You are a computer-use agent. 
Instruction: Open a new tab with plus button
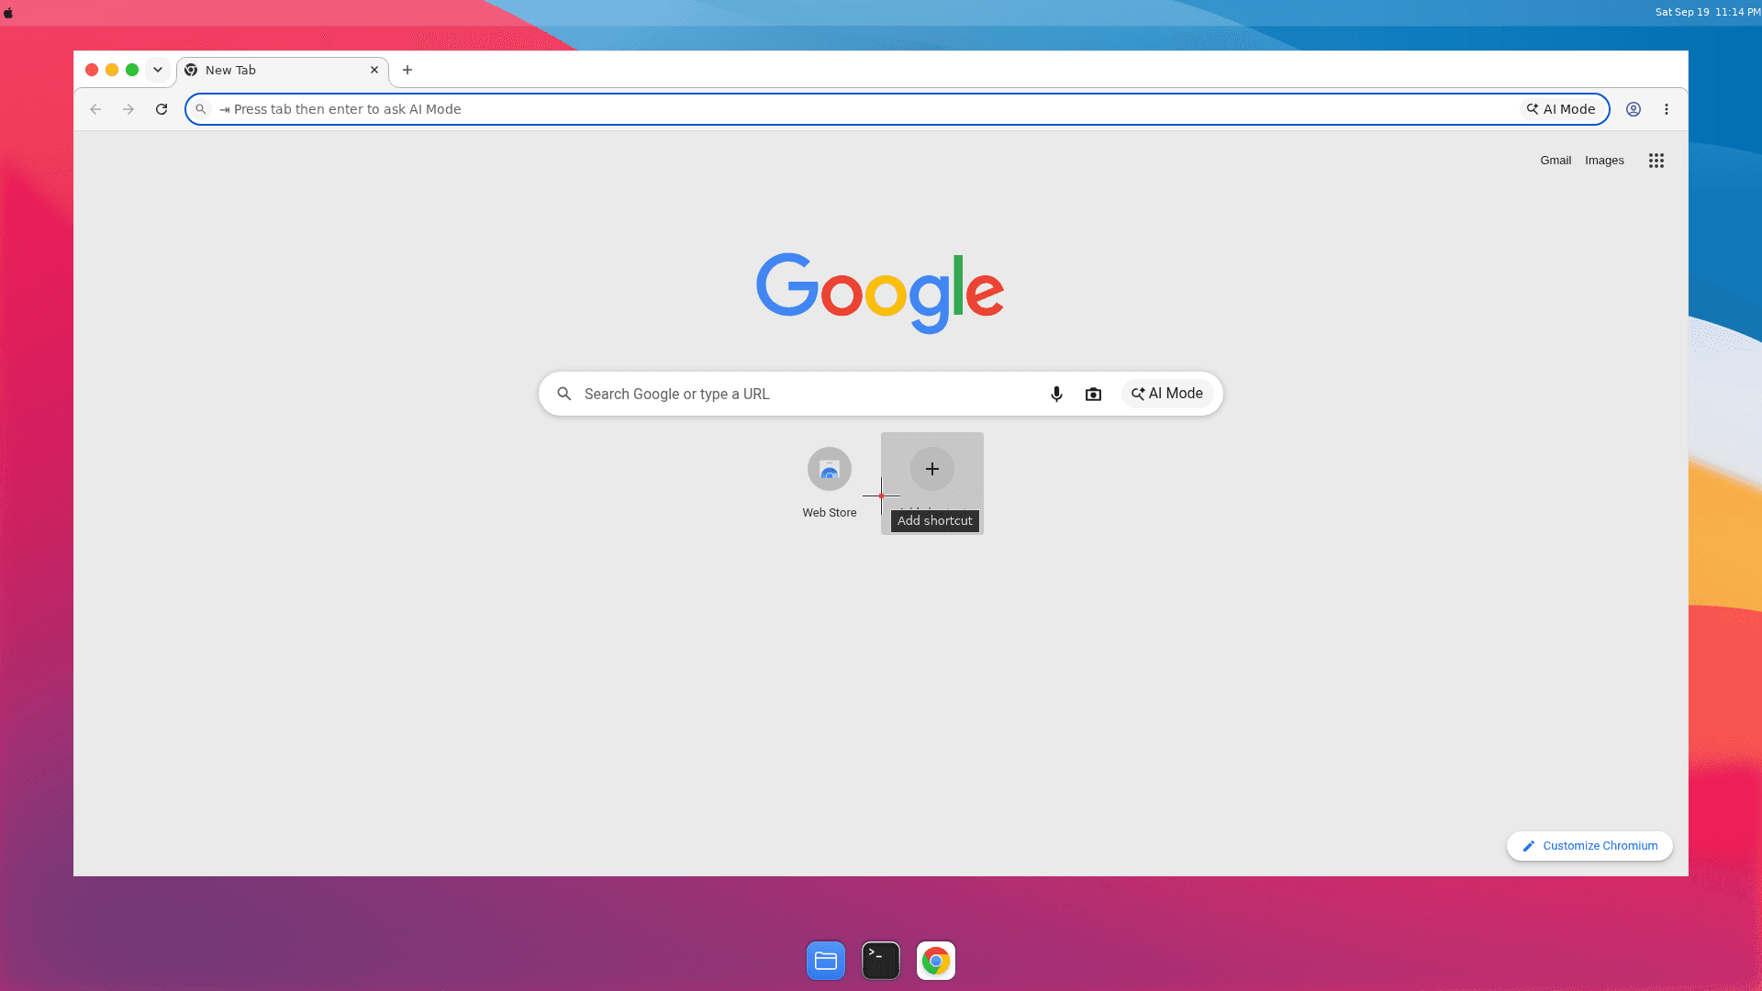(x=407, y=70)
